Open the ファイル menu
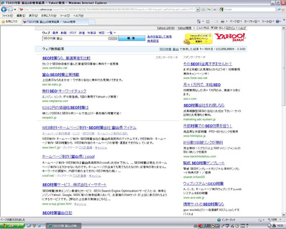286x229 pixels. pyautogui.click(x=7, y=16)
